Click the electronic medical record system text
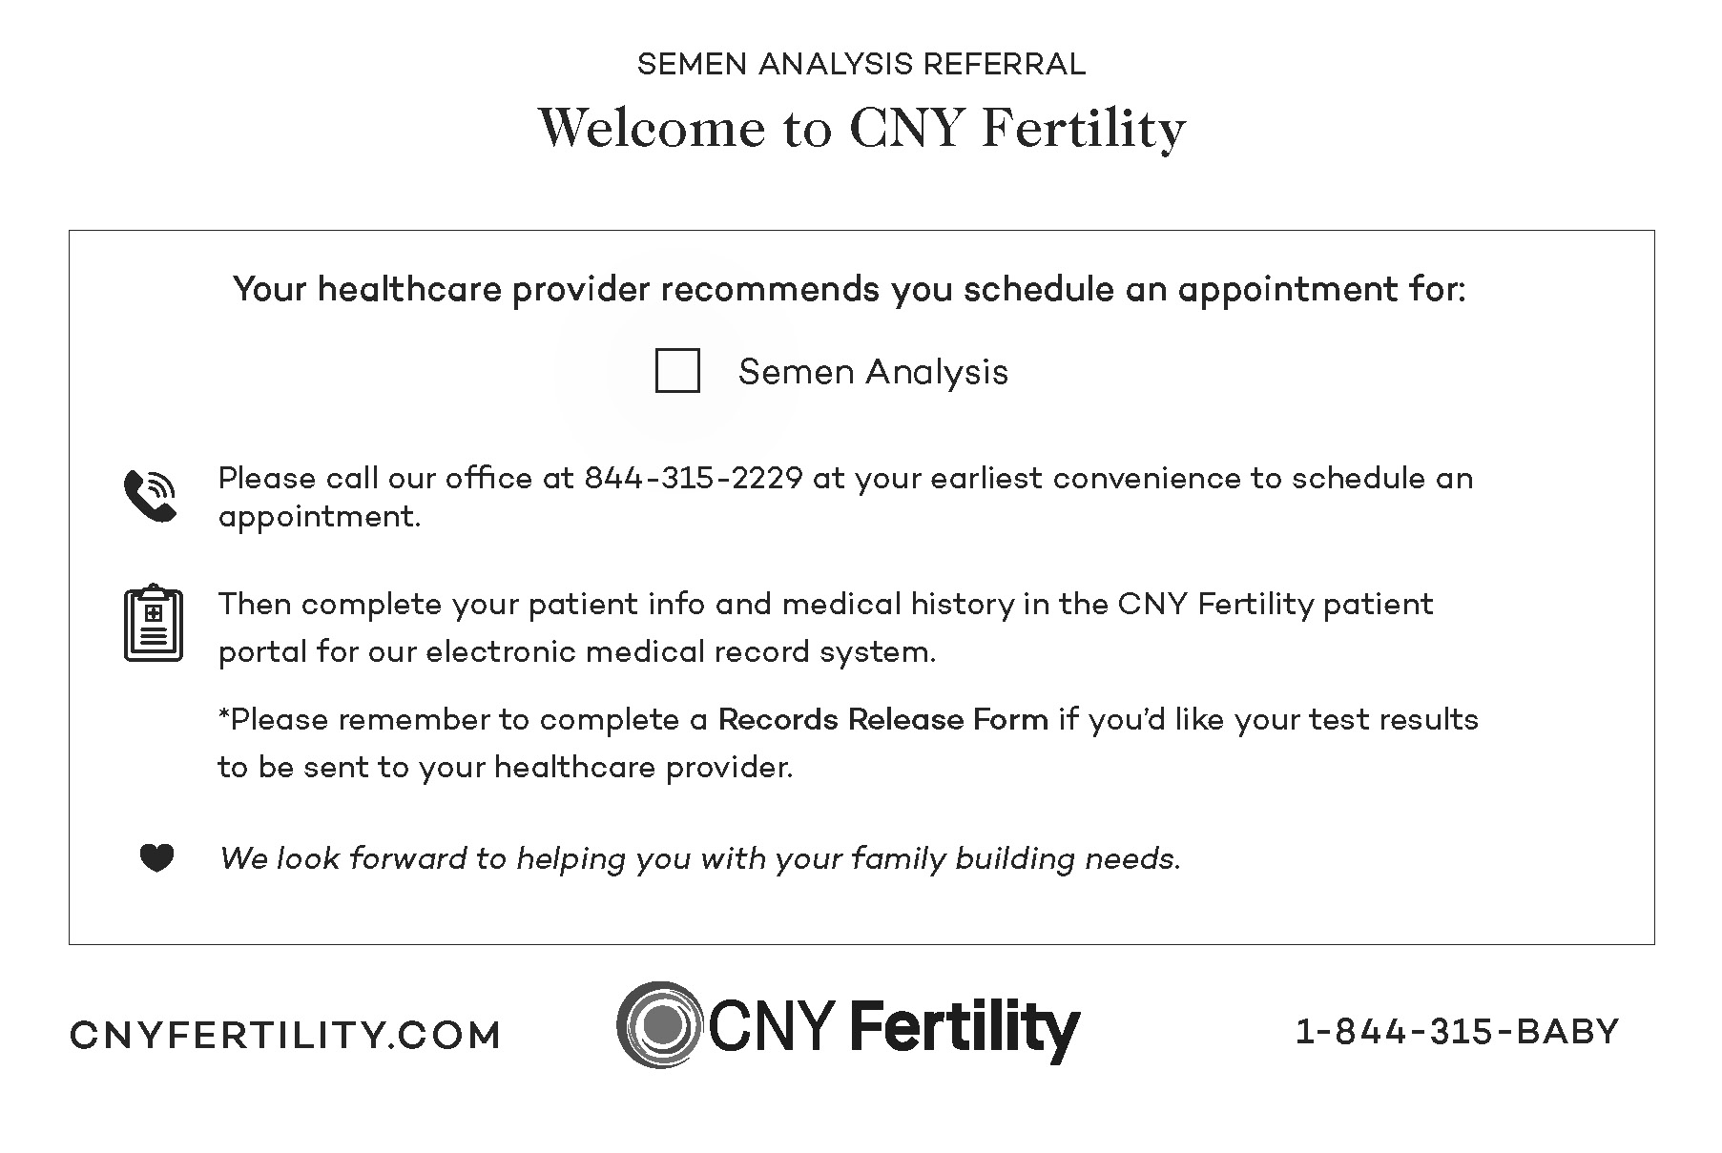The width and height of the screenshot is (1722, 1153). coord(681,652)
